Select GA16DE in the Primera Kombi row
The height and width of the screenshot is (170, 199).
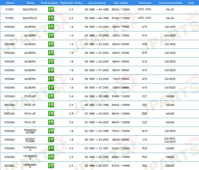(170, 131)
